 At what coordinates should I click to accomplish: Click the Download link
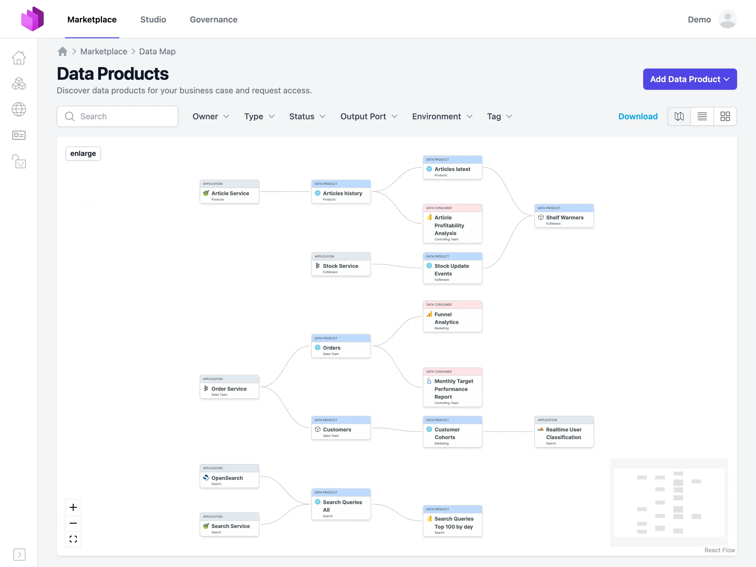(x=638, y=117)
